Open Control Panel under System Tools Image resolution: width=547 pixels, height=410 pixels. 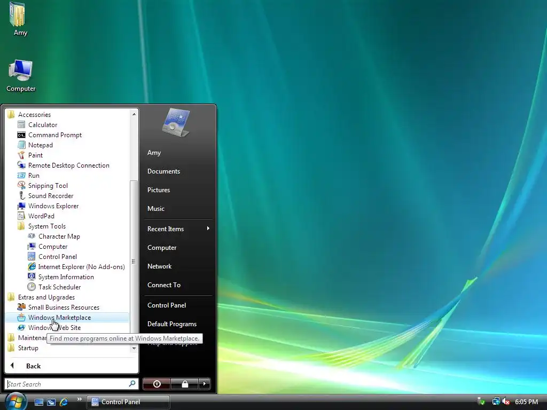(x=58, y=257)
